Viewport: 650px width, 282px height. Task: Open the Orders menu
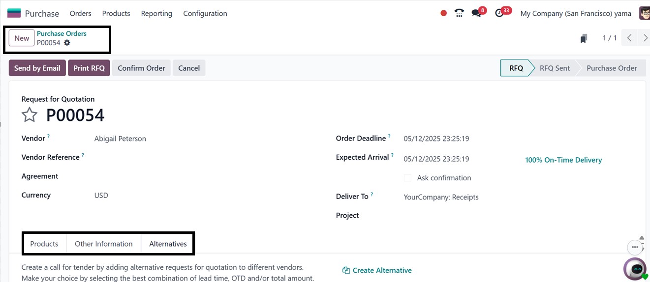click(x=80, y=13)
